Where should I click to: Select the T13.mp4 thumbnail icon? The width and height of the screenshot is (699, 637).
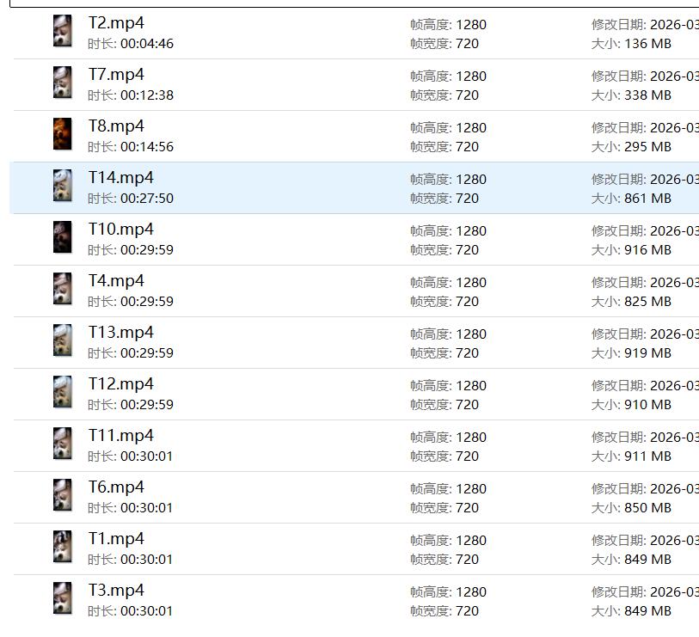click(x=63, y=340)
